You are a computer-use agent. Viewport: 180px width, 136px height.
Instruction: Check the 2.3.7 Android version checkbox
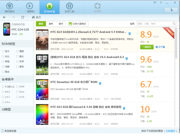[3, 97]
